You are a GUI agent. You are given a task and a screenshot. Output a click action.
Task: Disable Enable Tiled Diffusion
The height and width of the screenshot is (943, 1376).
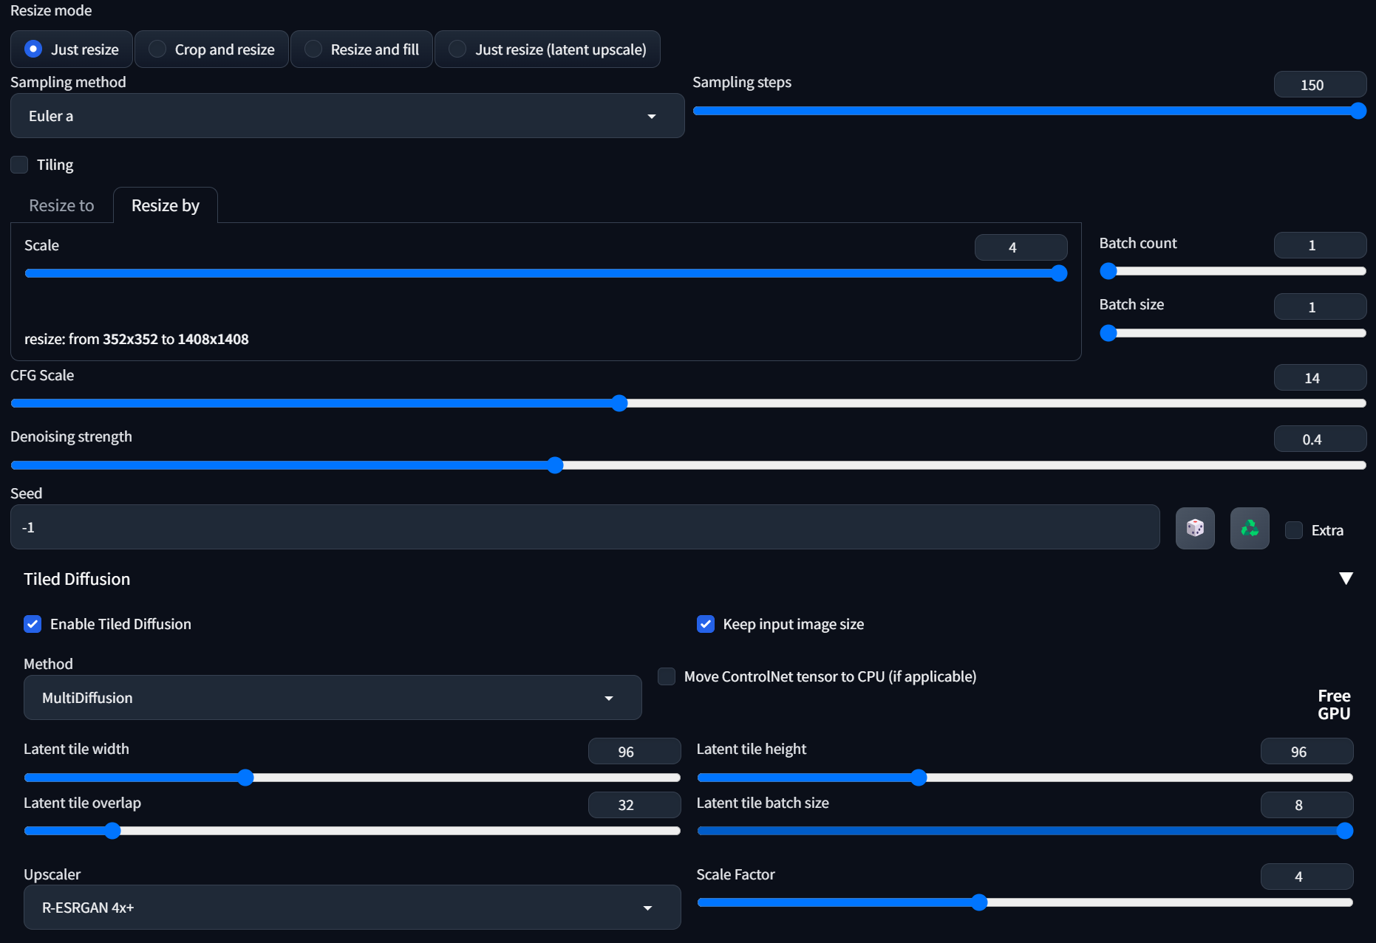click(33, 624)
